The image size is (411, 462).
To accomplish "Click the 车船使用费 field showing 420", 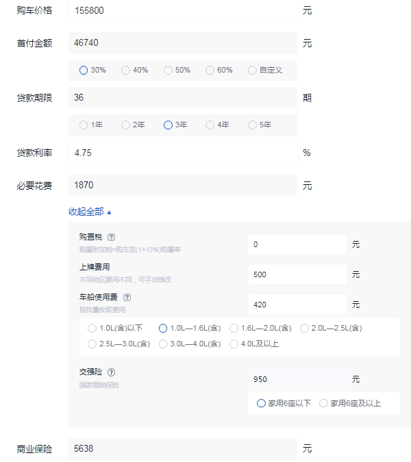I will pos(297,305).
